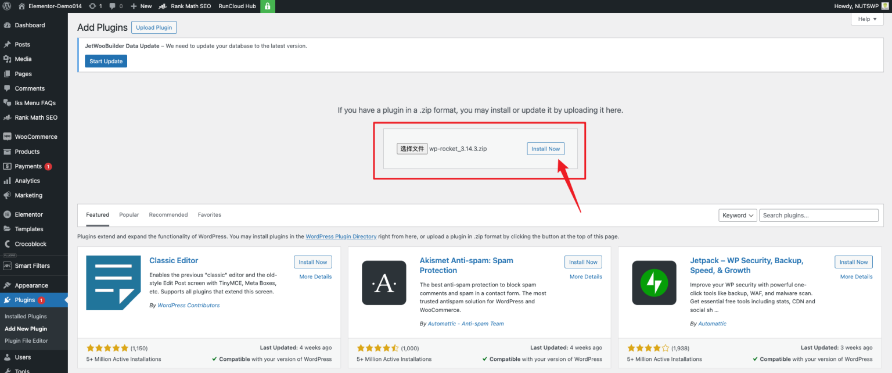Open Elementor in the sidebar menu
Viewport: 892px width, 373px height.
click(28, 214)
